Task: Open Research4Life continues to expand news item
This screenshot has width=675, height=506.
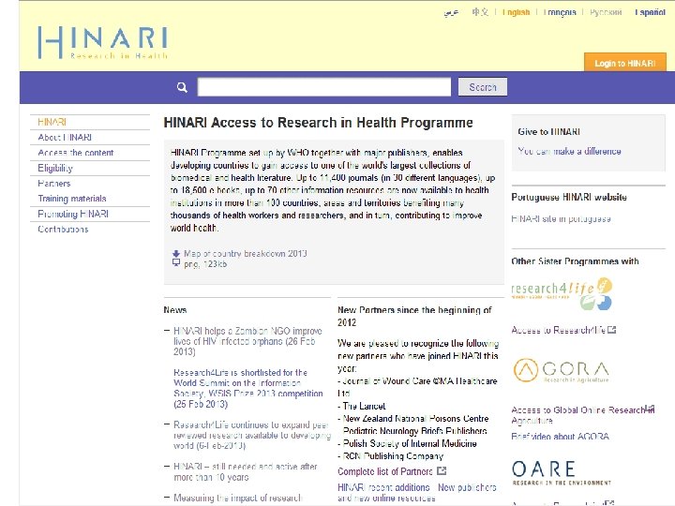Action: coord(252,435)
